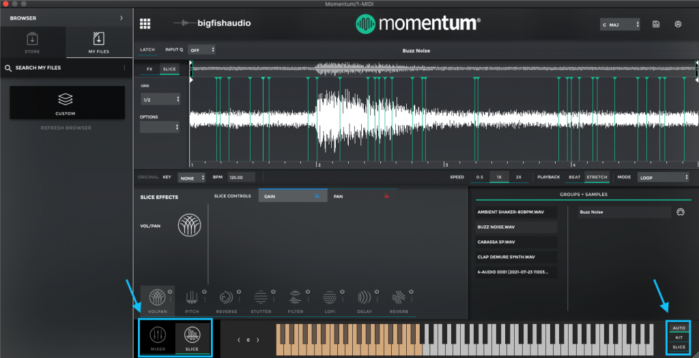The height and width of the screenshot is (358, 699).
Task: Toggle power for REVERSE effect
Action: pos(238,291)
